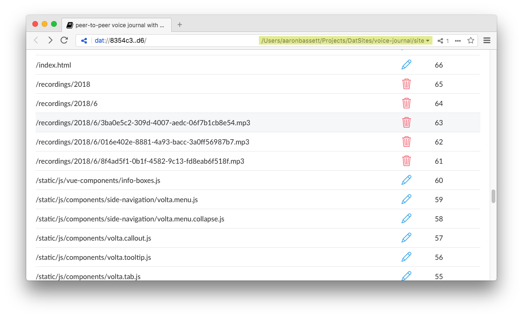Click /static/js/vue-components/info-boxes.js path

pyautogui.click(x=98, y=181)
